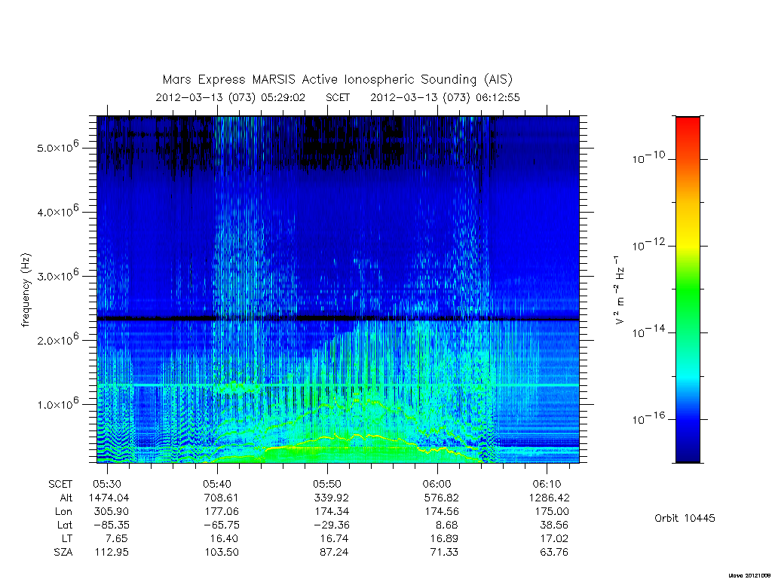The height and width of the screenshot is (579, 772).
Task: Click the 06:00 time tick label
Action: (x=437, y=485)
